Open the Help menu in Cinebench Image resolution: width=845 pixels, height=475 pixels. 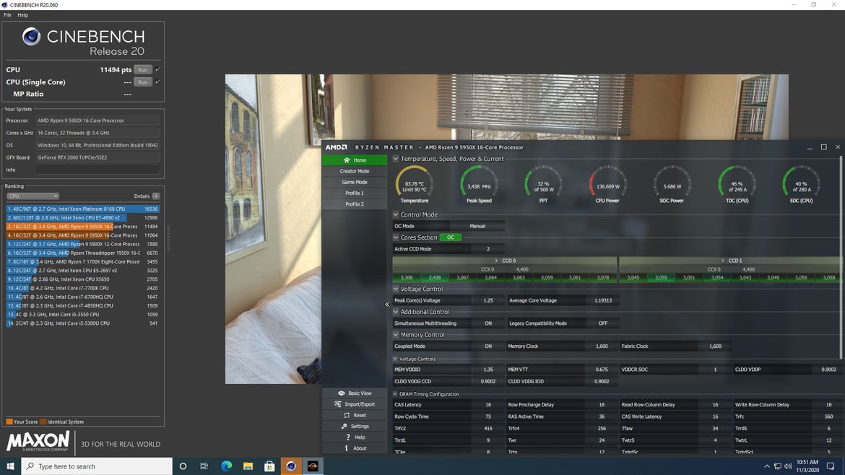point(22,15)
